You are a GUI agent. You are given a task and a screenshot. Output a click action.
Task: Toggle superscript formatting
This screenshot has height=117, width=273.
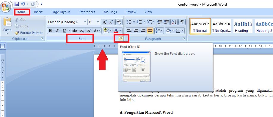tap(89, 31)
